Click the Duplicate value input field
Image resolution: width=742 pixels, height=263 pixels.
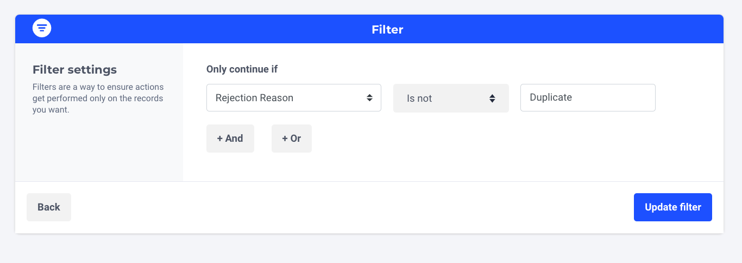588,98
